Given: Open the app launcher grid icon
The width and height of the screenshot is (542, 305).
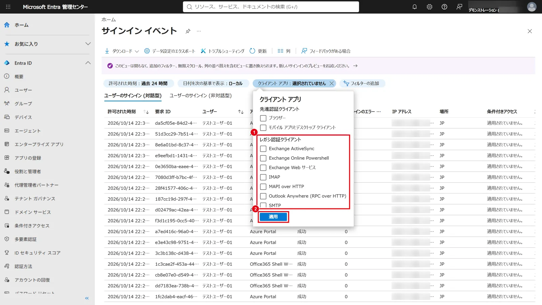Looking at the screenshot, I should point(8,7).
